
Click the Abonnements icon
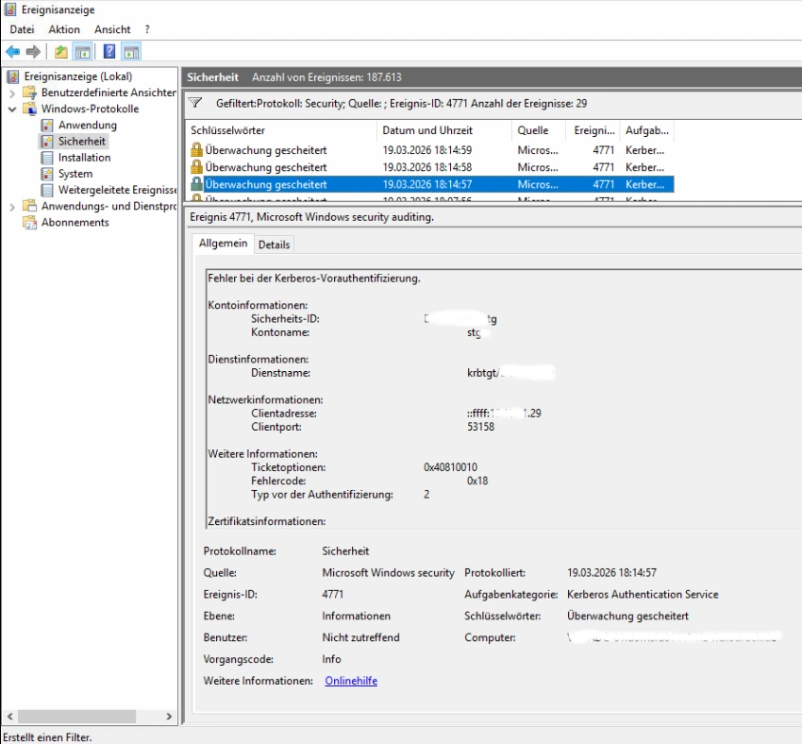point(30,223)
